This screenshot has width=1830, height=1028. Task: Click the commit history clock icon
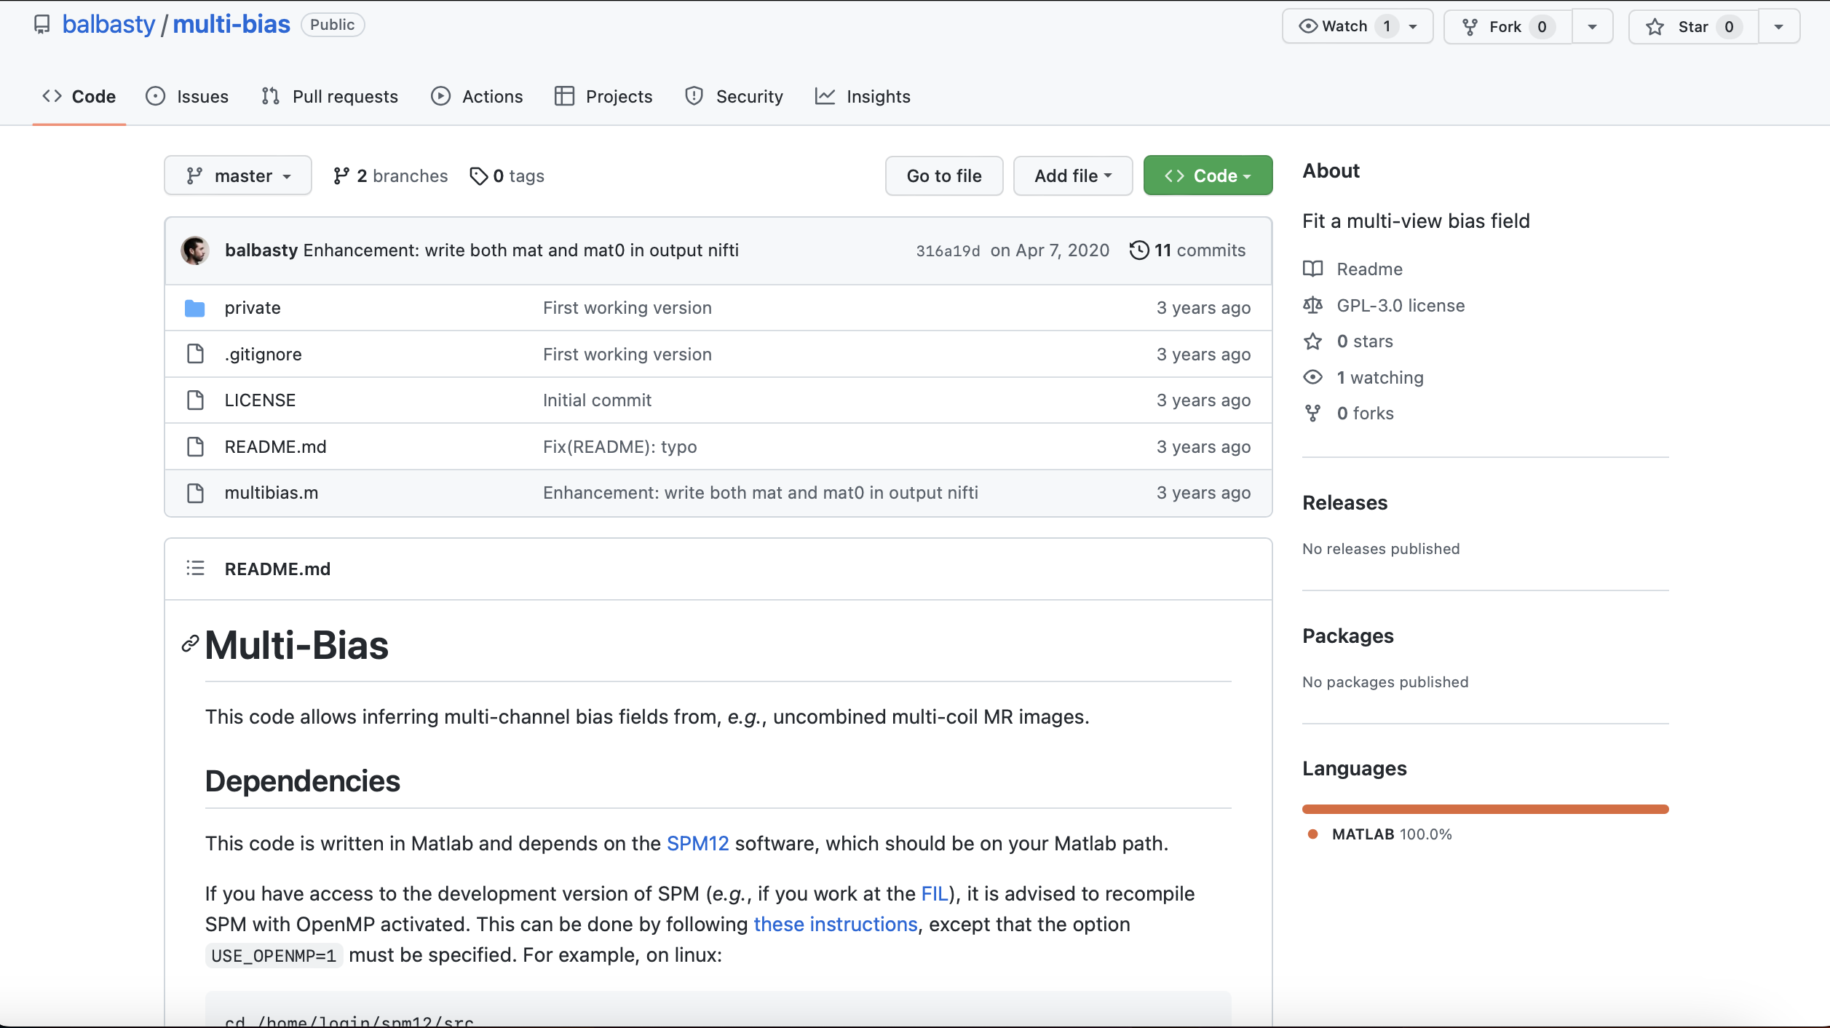click(1138, 250)
